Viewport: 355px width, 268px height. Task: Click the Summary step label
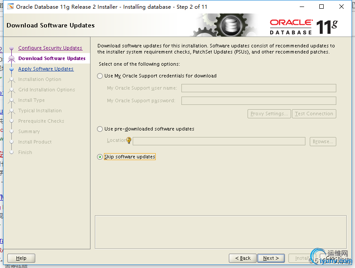tap(29, 131)
